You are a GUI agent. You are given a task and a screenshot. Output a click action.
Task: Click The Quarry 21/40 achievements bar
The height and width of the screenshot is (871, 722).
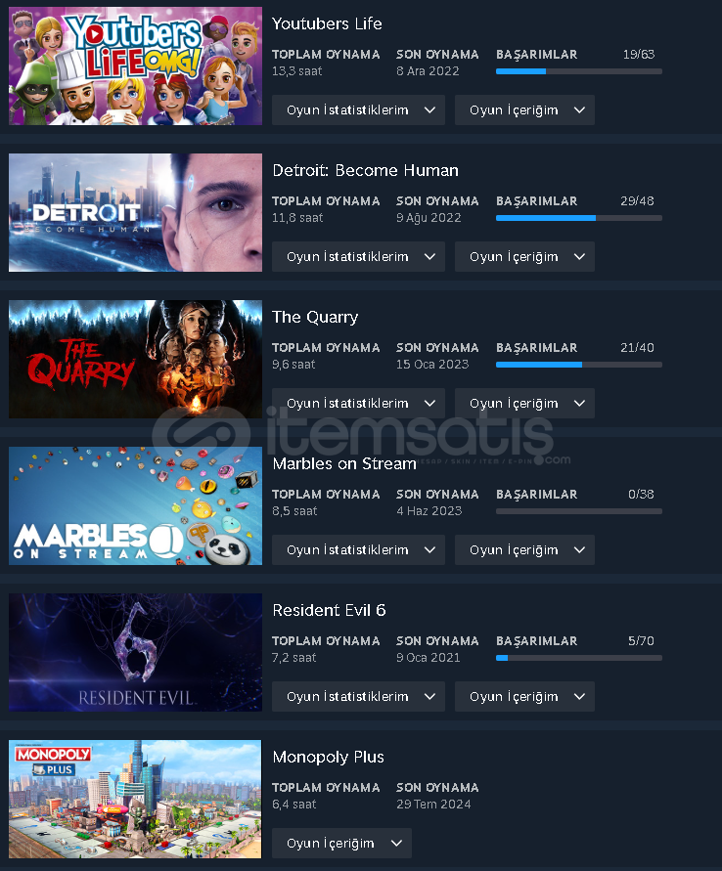point(578,365)
